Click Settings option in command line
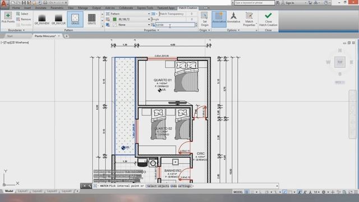This screenshot has width=359, height=202. tap(185, 186)
